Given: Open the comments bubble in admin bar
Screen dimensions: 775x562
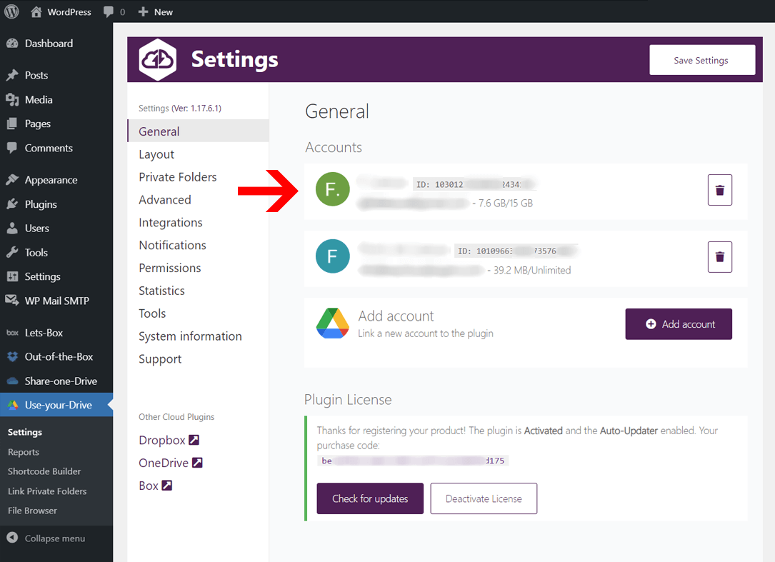Looking at the screenshot, I should click(114, 12).
